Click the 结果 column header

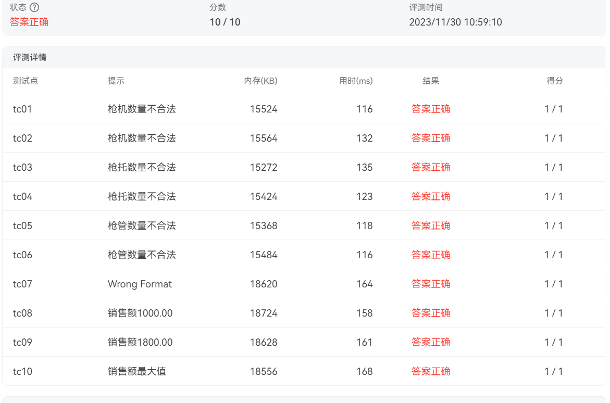click(x=431, y=81)
